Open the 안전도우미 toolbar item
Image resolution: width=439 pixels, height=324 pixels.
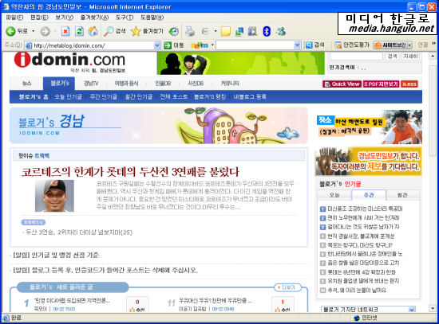[x=353, y=45]
